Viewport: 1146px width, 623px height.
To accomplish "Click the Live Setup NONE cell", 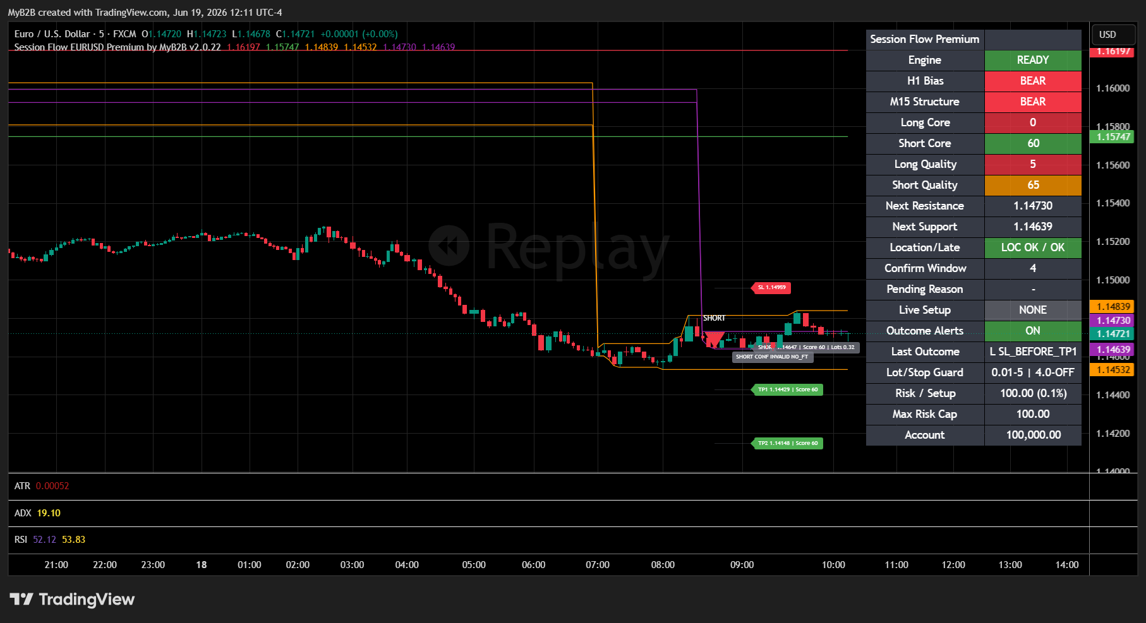I will (1033, 310).
